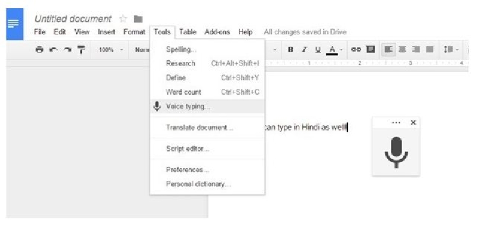The image size is (479, 227).
Task: Toggle Underline formatting
Action: click(x=318, y=50)
